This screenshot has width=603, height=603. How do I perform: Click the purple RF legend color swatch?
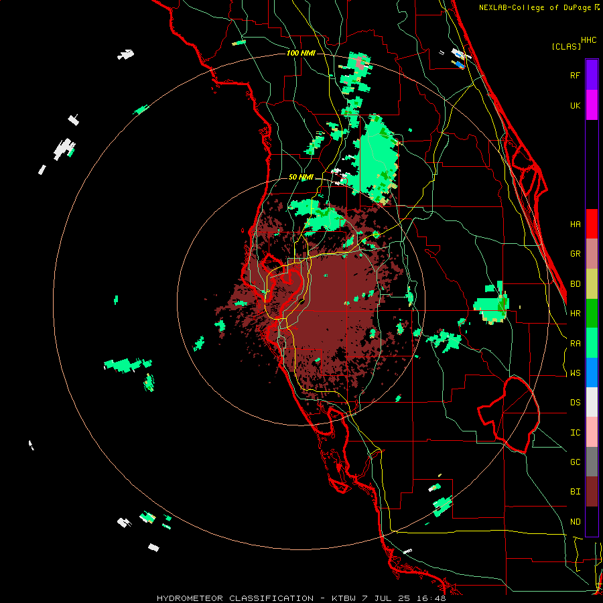[592, 75]
